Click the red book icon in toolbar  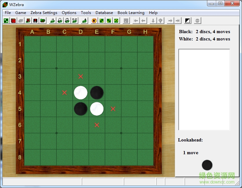click(x=13, y=21)
